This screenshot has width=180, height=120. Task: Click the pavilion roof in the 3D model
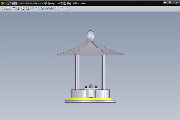coord(90,48)
